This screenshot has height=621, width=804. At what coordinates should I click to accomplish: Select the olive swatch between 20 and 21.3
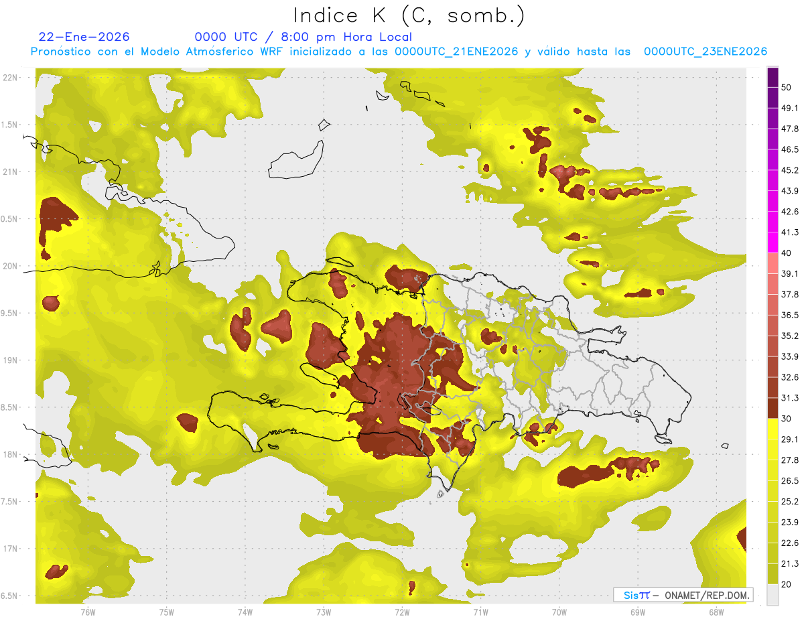pos(773,573)
